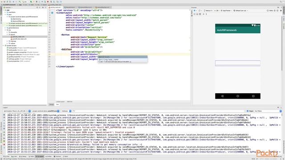
Task: Open the Android project view selector
Action: [x=8, y=8]
